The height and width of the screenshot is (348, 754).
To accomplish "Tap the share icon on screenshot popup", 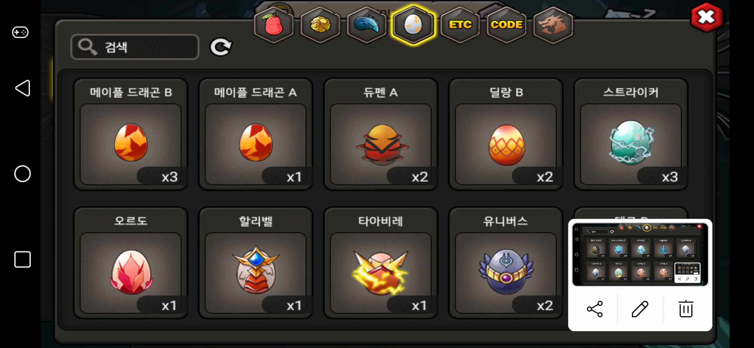I will [595, 309].
